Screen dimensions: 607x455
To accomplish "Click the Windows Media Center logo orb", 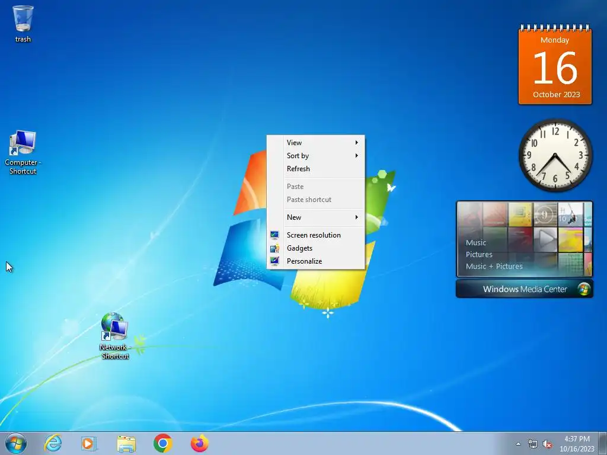I will 583,289.
